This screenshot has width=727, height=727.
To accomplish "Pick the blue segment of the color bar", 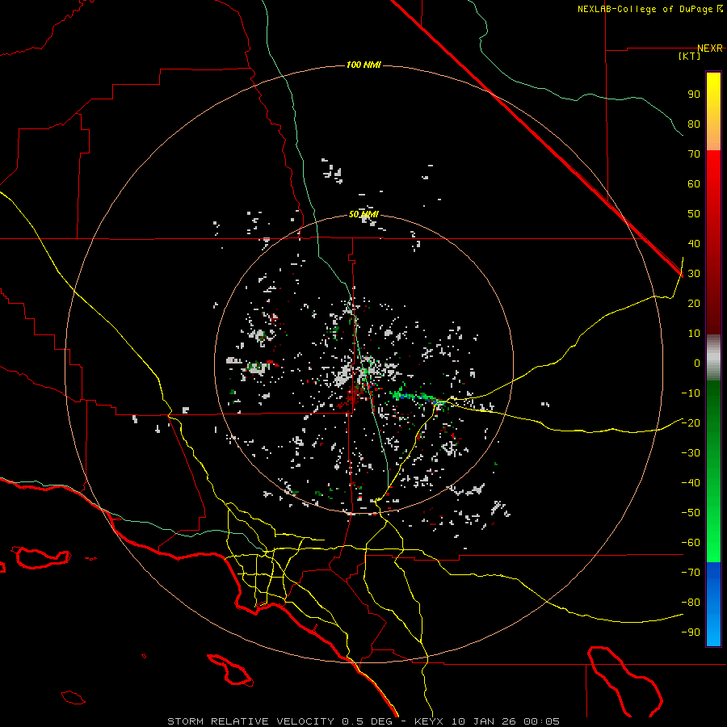I will [x=713, y=604].
